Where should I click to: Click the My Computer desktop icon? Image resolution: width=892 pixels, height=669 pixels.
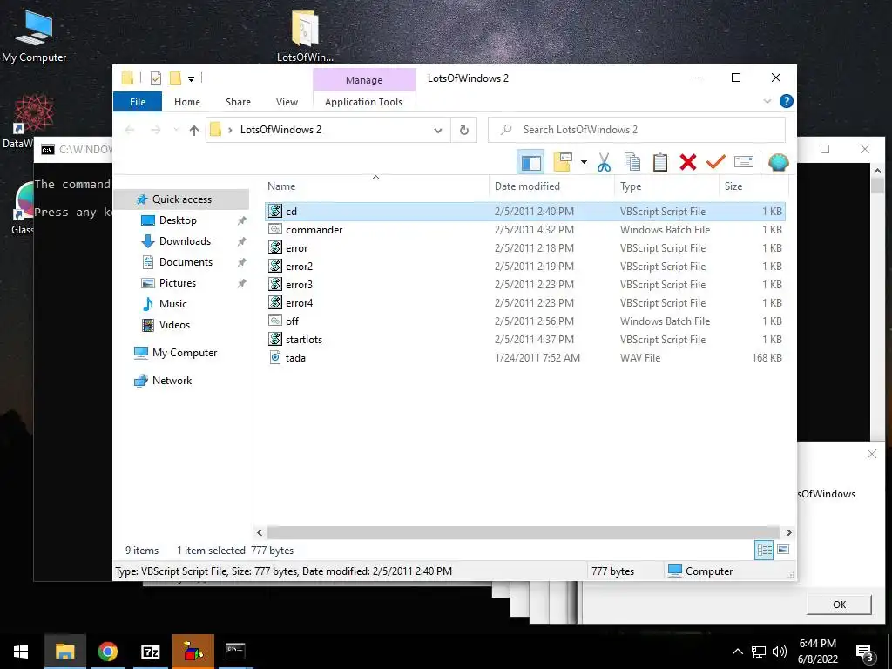(34, 35)
